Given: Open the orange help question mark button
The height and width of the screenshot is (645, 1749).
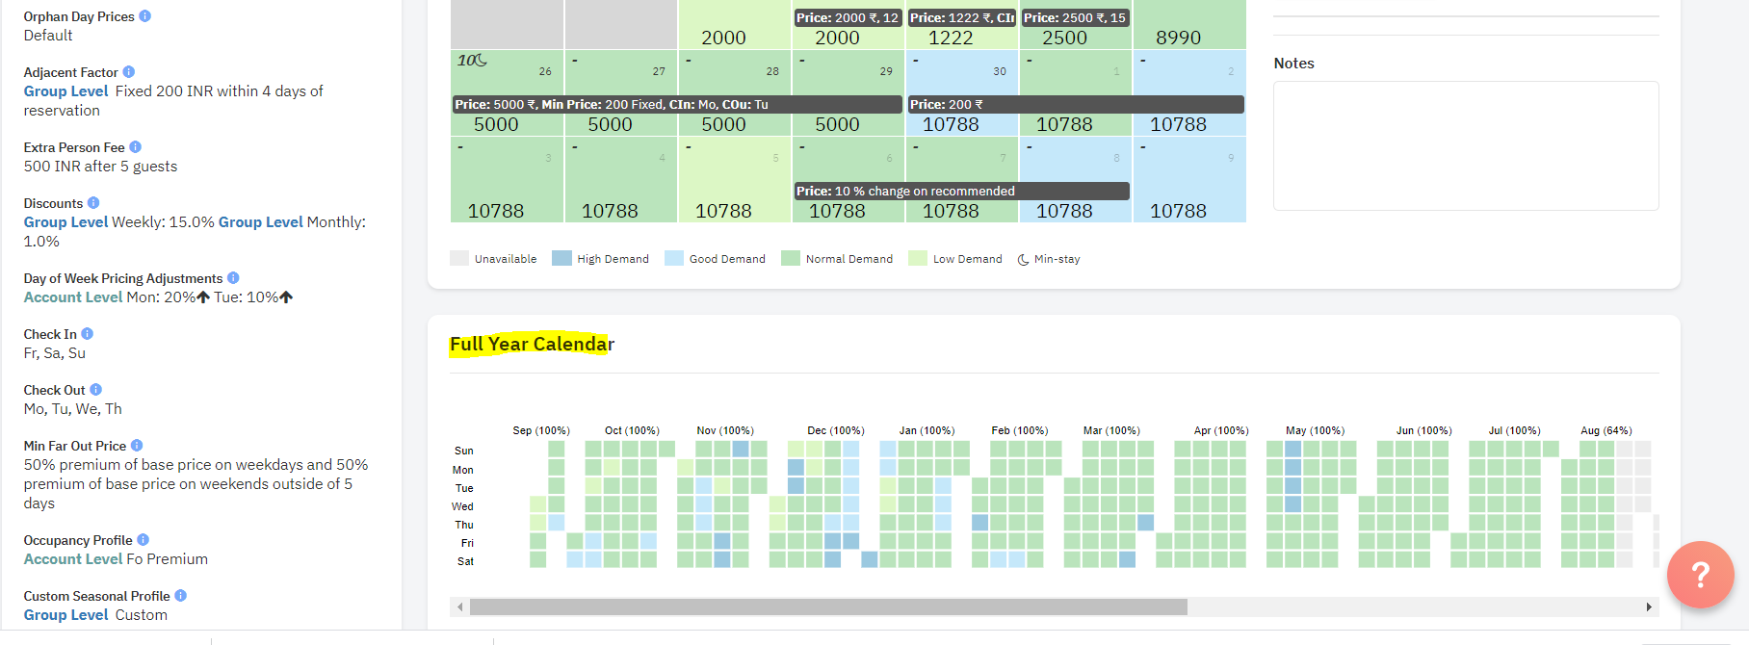Looking at the screenshot, I should (1700, 575).
